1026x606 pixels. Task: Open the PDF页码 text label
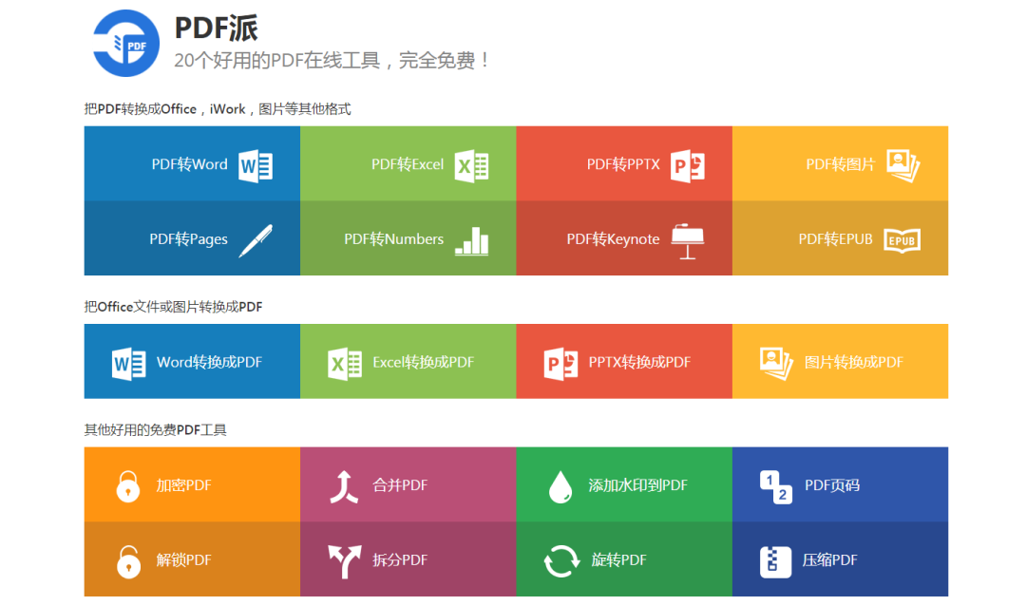pyautogui.click(x=832, y=485)
